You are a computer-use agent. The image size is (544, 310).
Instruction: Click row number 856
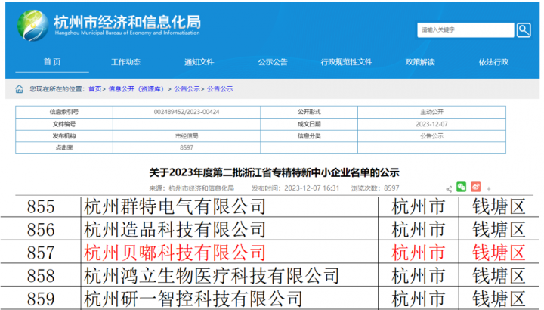(41, 230)
